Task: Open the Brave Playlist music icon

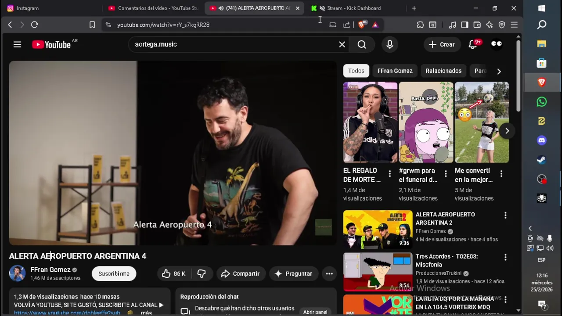Action: [x=453, y=25]
